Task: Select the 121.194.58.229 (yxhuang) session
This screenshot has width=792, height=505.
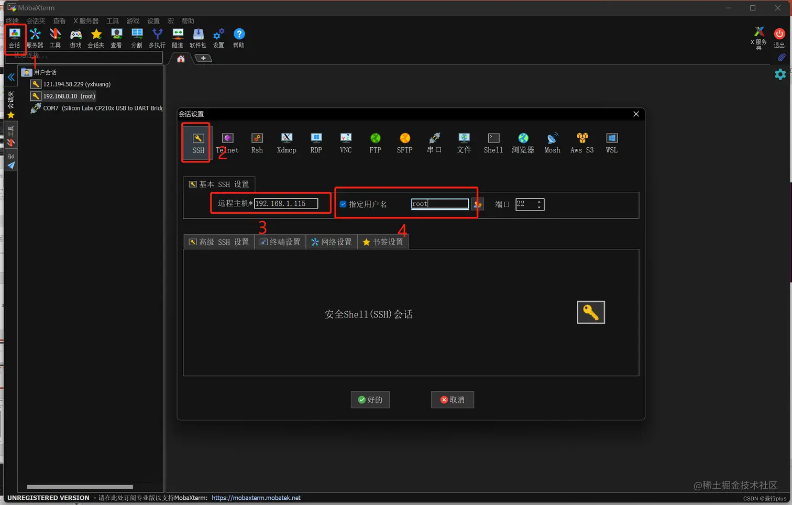Action: coord(71,84)
